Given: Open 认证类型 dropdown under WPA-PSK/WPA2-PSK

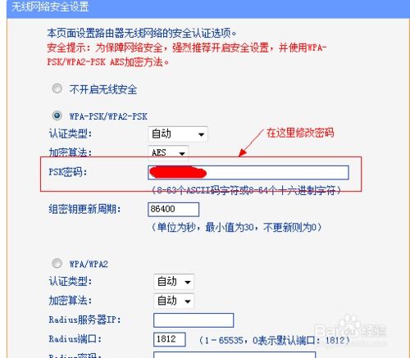Looking at the screenshot, I should (178, 134).
